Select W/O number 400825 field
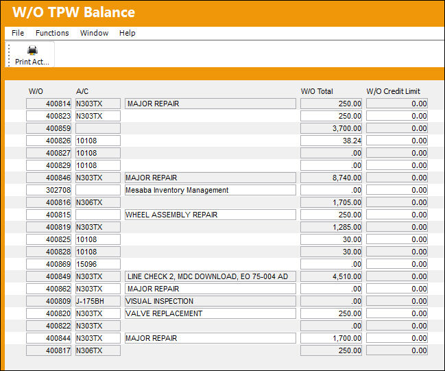 click(x=49, y=239)
